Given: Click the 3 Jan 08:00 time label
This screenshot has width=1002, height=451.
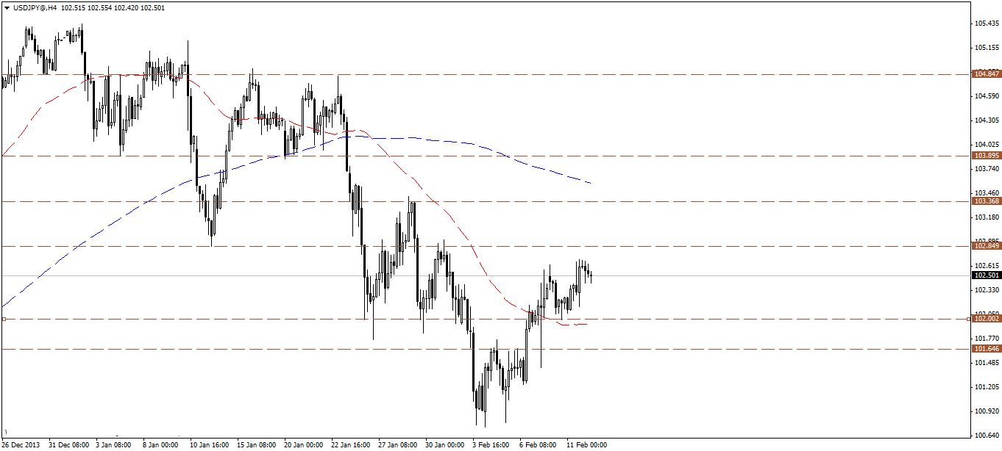Looking at the screenshot, I should pos(113,445).
